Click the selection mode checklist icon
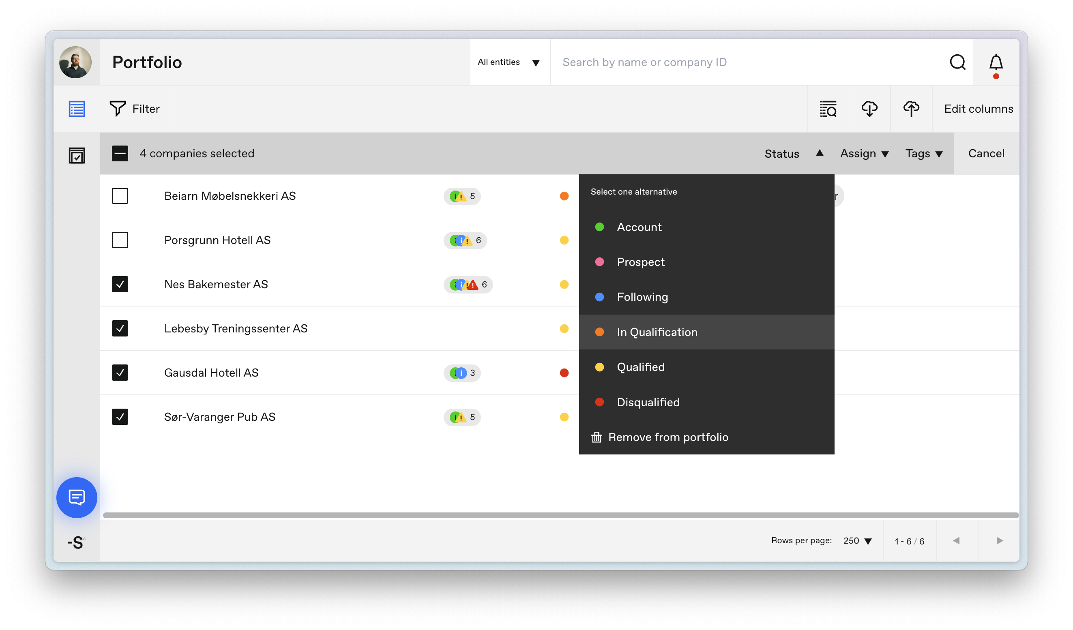This screenshot has height=630, width=1073. 77,155
